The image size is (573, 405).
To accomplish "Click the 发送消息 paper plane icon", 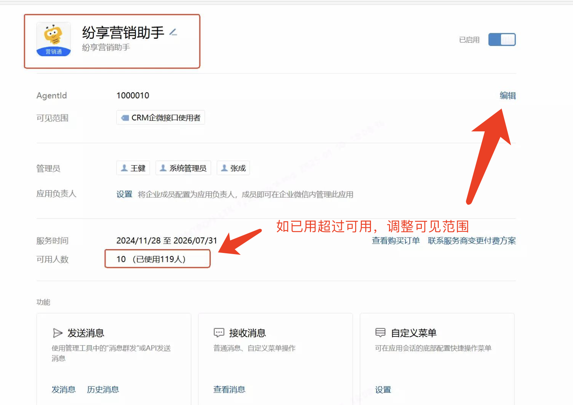I will click(x=57, y=333).
